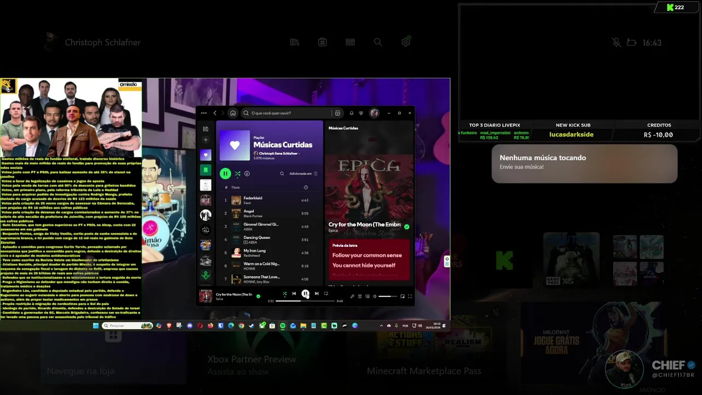Open the search icon in the Xbox app
This screenshot has width=702, height=395.
pos(378,42)
